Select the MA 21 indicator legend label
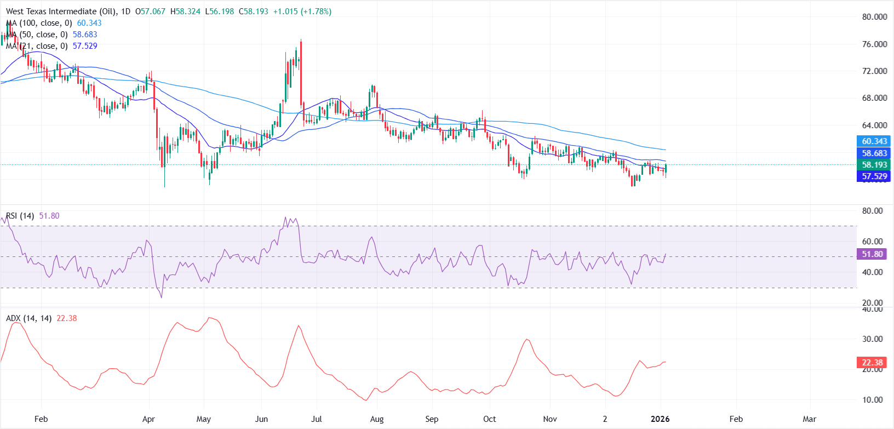 (x=37, y=46)
